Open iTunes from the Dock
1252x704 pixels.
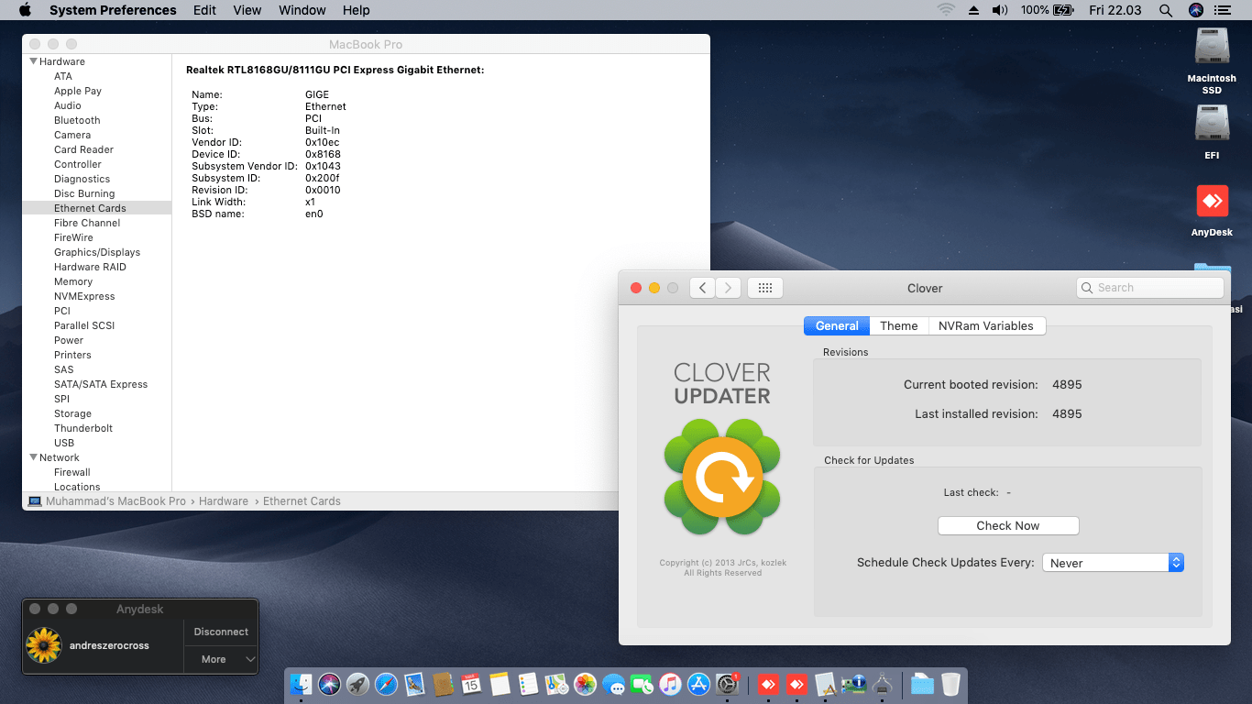point(670,684)
